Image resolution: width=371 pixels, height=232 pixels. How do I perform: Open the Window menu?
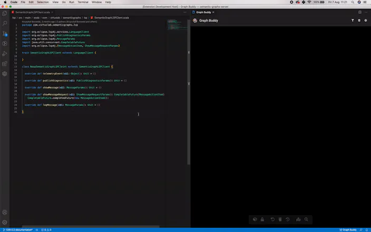point(96,2)
